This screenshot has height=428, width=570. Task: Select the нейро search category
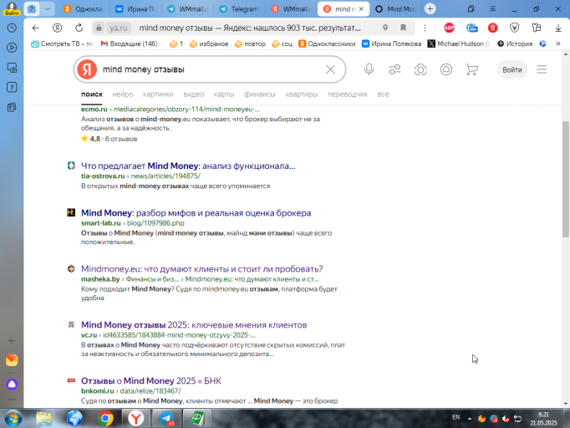[x=123, y=94]
